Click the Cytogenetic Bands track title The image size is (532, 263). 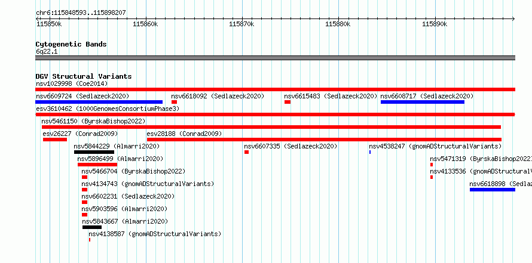coord(71,44)
